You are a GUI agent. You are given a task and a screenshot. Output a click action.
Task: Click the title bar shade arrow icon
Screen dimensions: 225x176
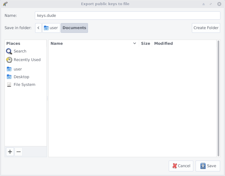[204, 4]
